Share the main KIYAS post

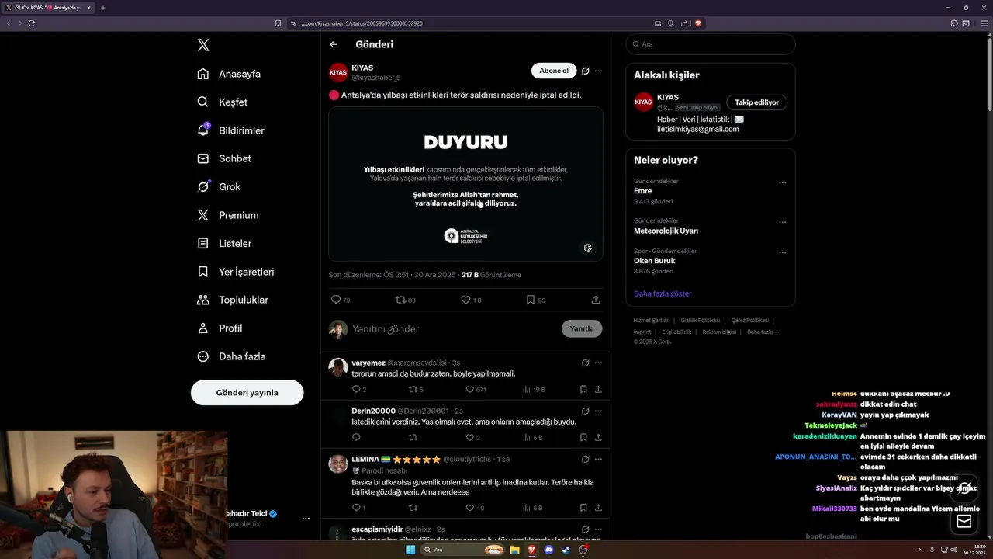tap(596, 300)
